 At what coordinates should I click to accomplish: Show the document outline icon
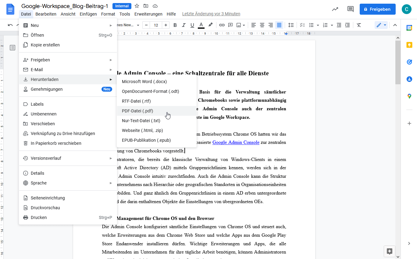[12, 48]
